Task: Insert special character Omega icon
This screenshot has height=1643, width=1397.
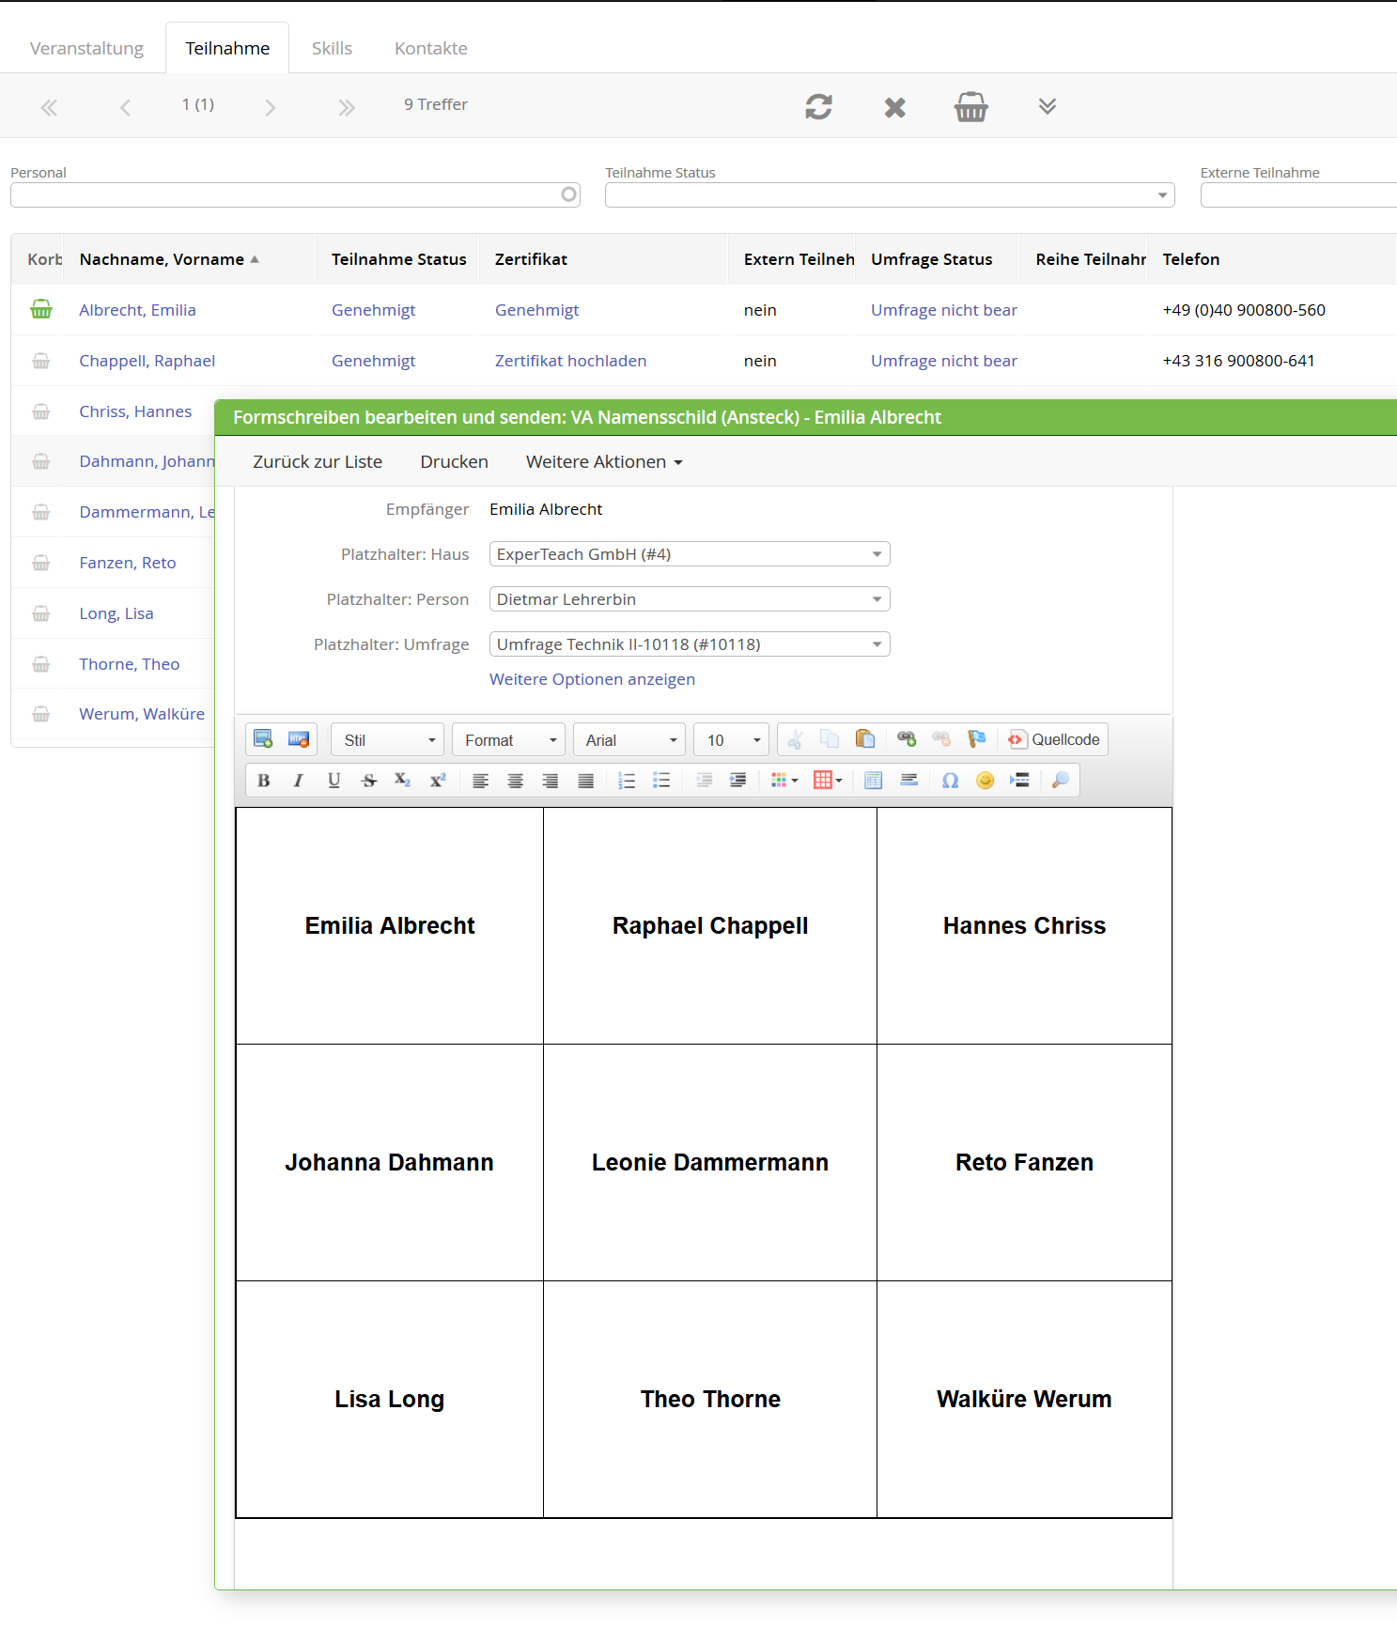Action: (x=950, y=780)
